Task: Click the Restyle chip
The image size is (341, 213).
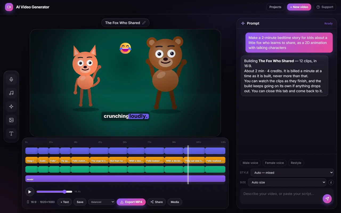Action: [x=296, y=163]
